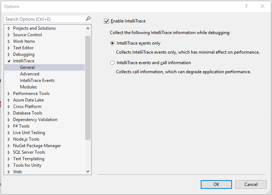This screenshot has width=272, height=195.
Task: Open the help question mark button
Action: (x=246, y=7)
